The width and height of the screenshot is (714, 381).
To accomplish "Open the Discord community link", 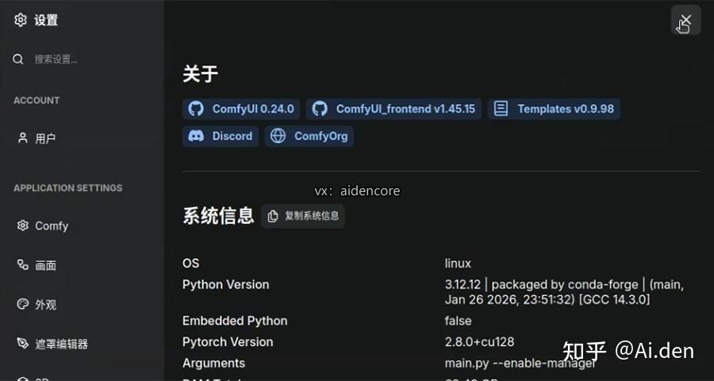I will (221, 137).
